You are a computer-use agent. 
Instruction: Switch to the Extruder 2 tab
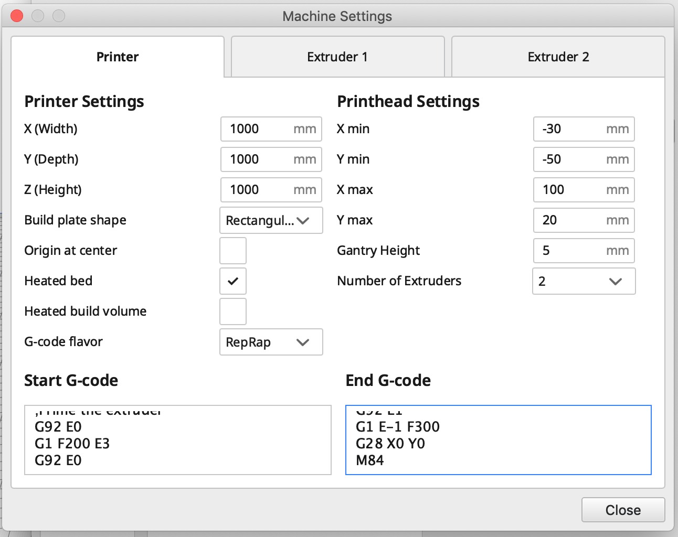tap(558, 57)
